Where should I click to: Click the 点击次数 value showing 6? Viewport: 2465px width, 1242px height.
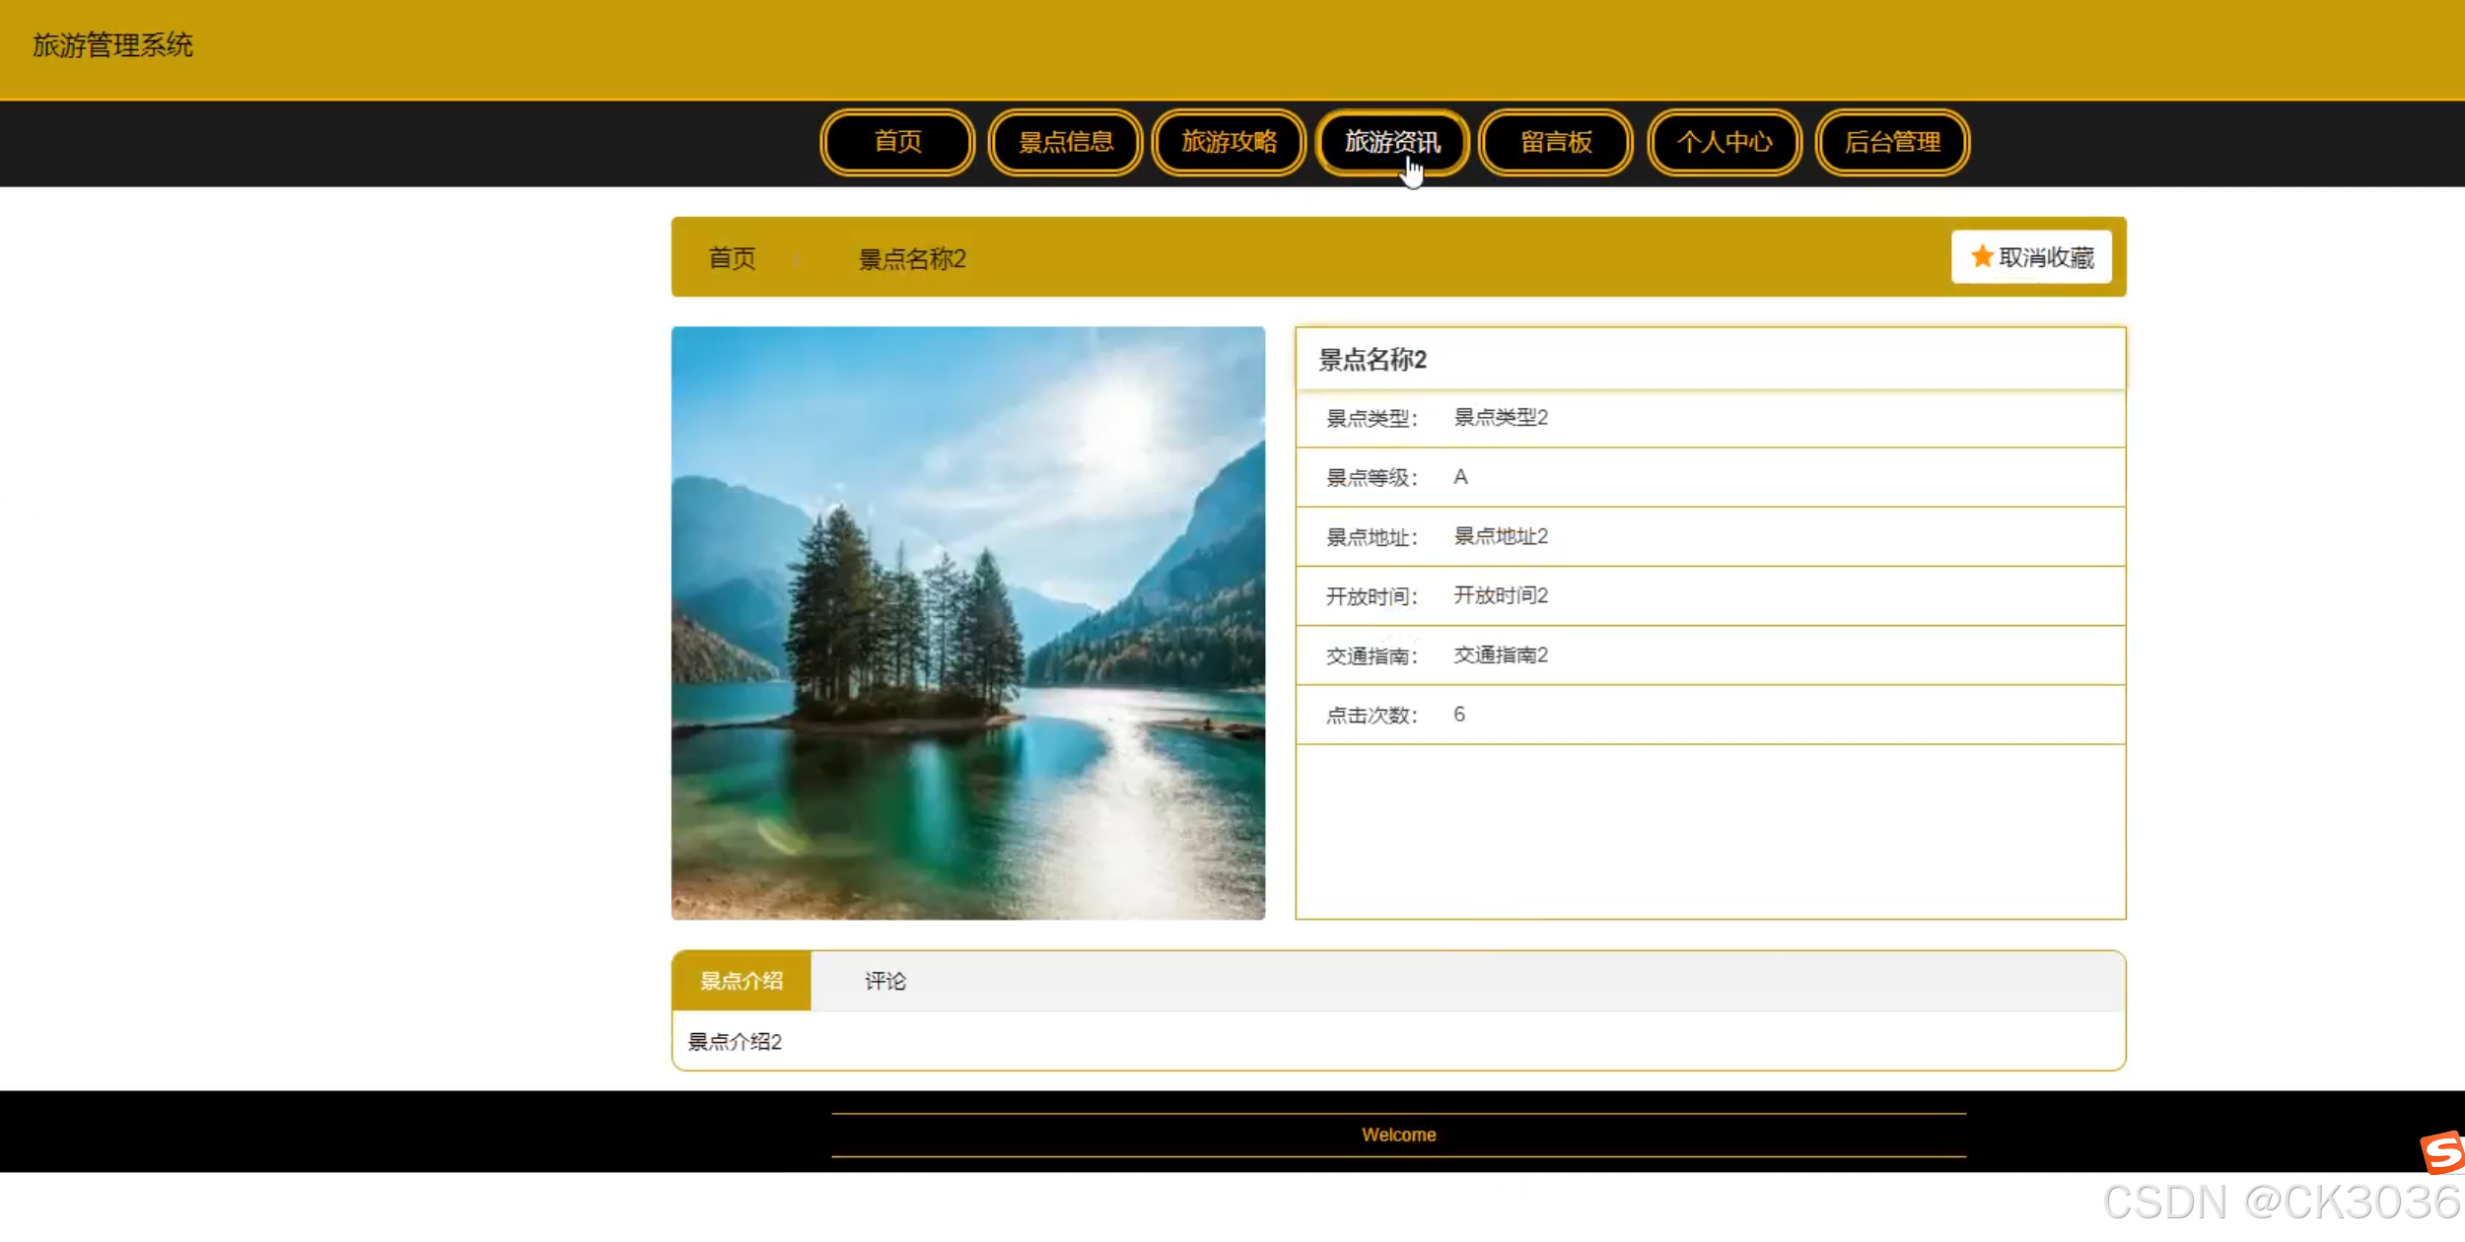[1456, 714]
